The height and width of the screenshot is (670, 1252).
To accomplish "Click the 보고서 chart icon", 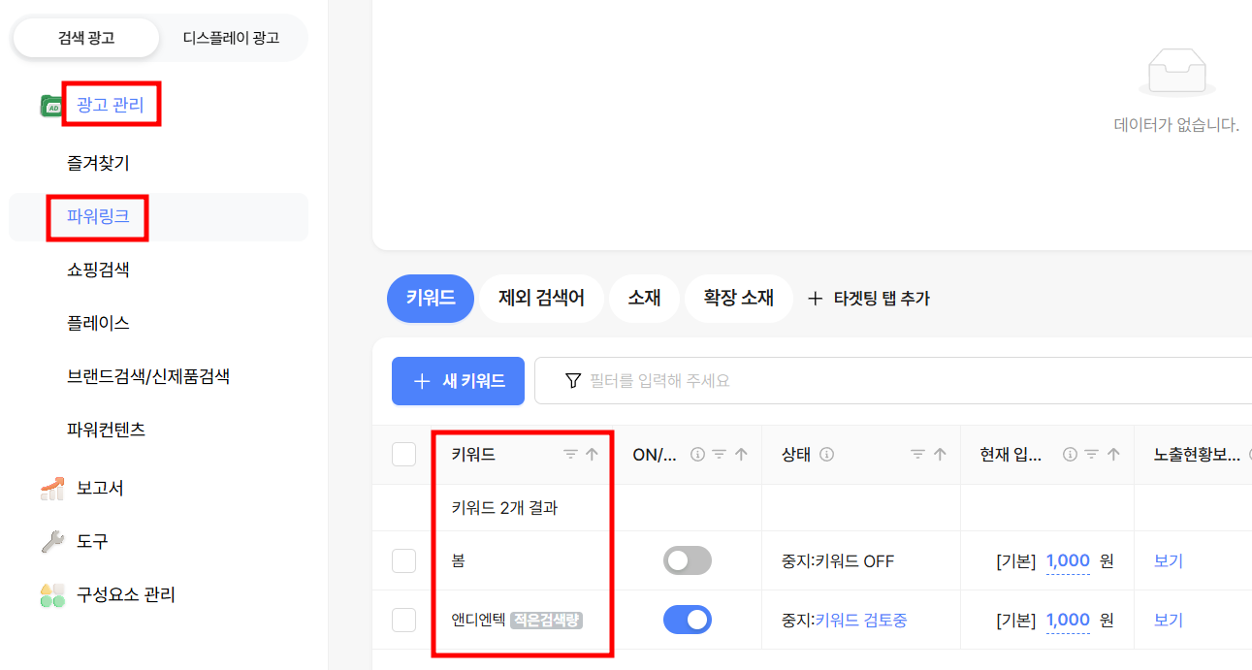I will 52,488.
